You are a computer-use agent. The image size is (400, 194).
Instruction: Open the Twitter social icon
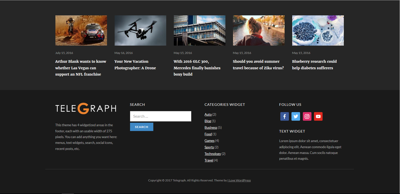coord(296,116)
